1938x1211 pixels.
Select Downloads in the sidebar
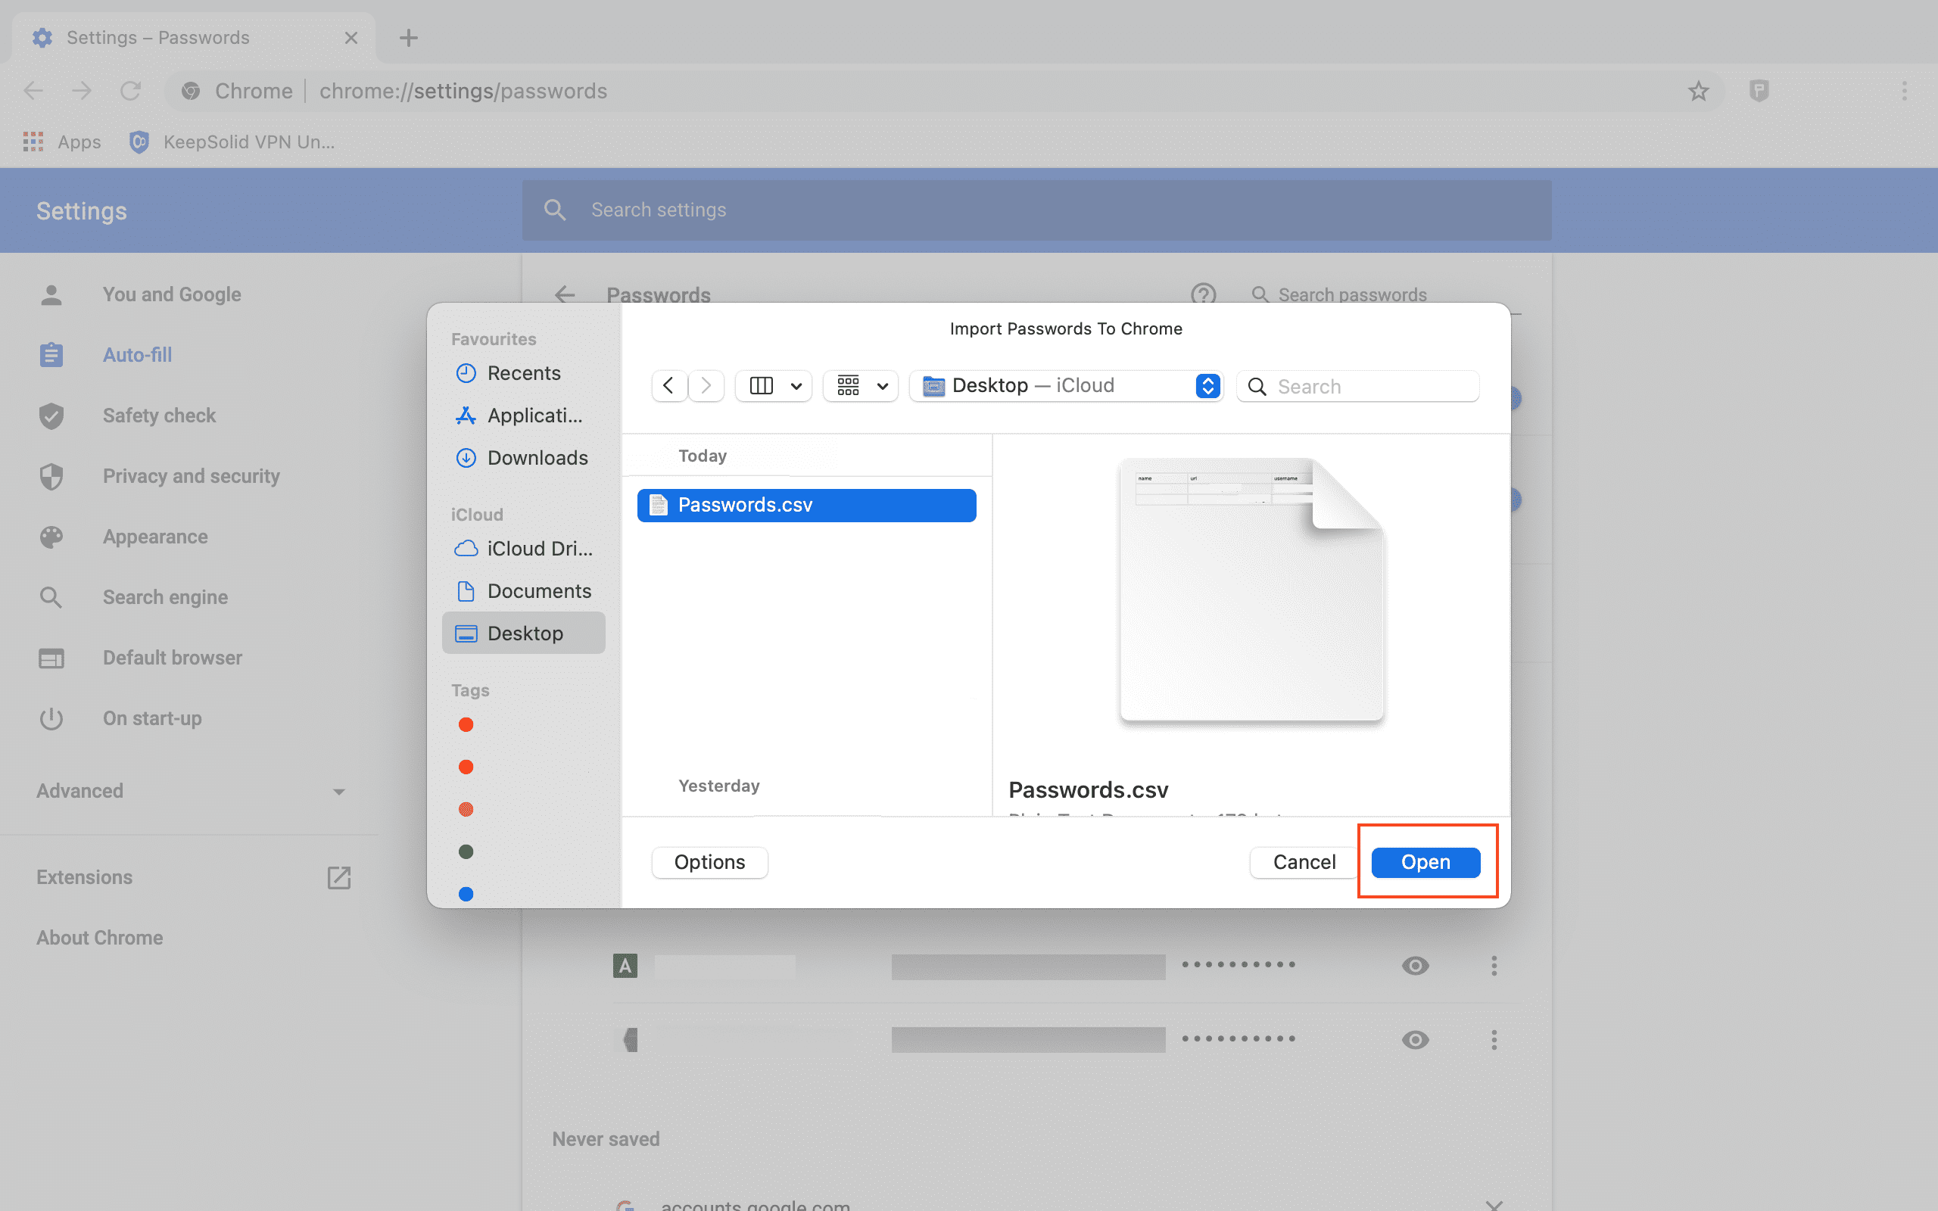coord(537,457)
